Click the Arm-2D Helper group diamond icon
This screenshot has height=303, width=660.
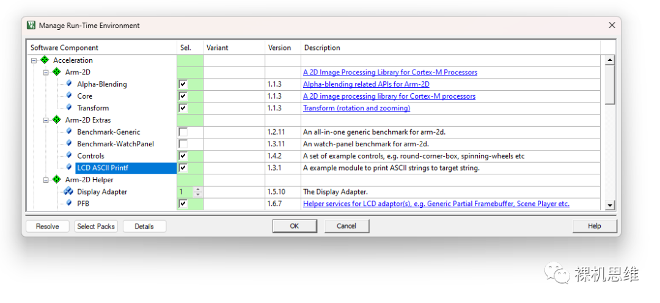57,180
